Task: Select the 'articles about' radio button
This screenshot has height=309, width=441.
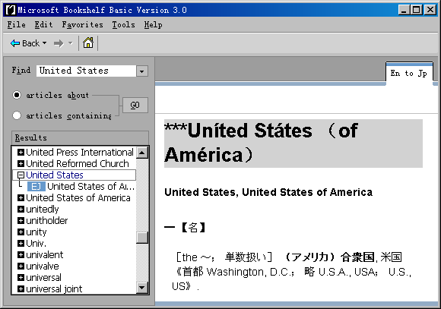Action: click(17, 95)
